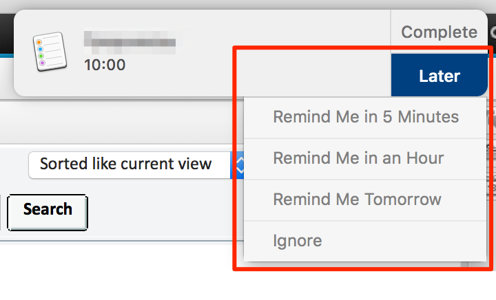Mark the reminder as Complete
Screen dimensions: 496x300
[439, 32]
